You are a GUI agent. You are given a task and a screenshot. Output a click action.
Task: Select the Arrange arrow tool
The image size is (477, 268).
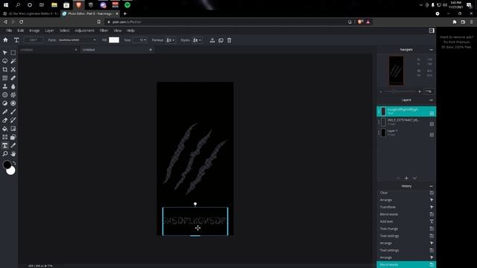[x=5, y=53]
